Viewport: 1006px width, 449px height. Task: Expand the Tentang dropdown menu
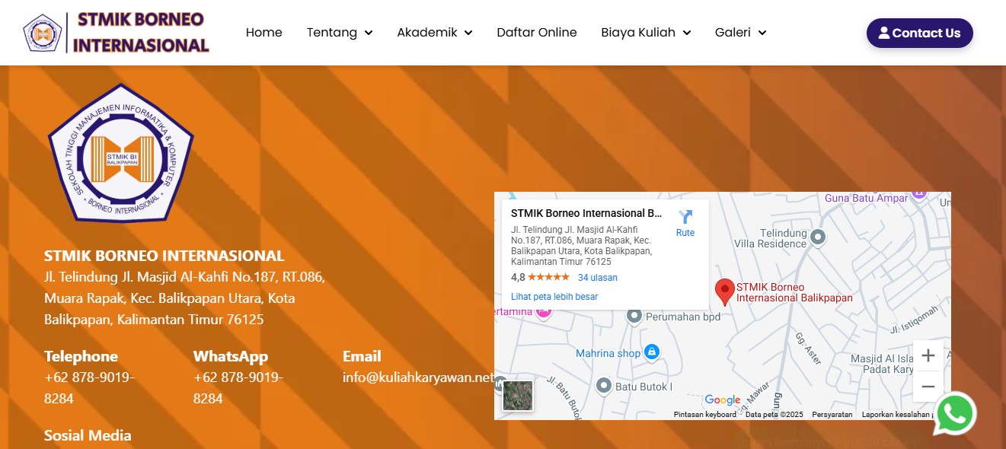(340, 33)
